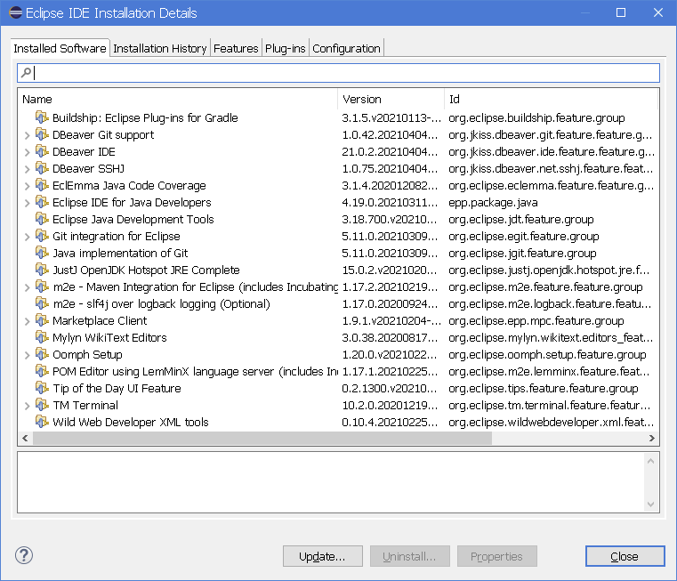Select the org.eclipse.jgit.feature.group Id cell
This screenshot has width=677, height=581.
click(522, 253)
